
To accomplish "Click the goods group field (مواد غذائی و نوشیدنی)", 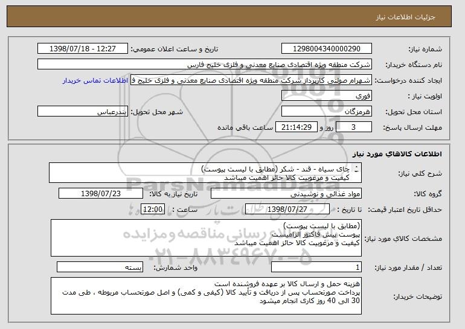I will [x=286, y=194].
